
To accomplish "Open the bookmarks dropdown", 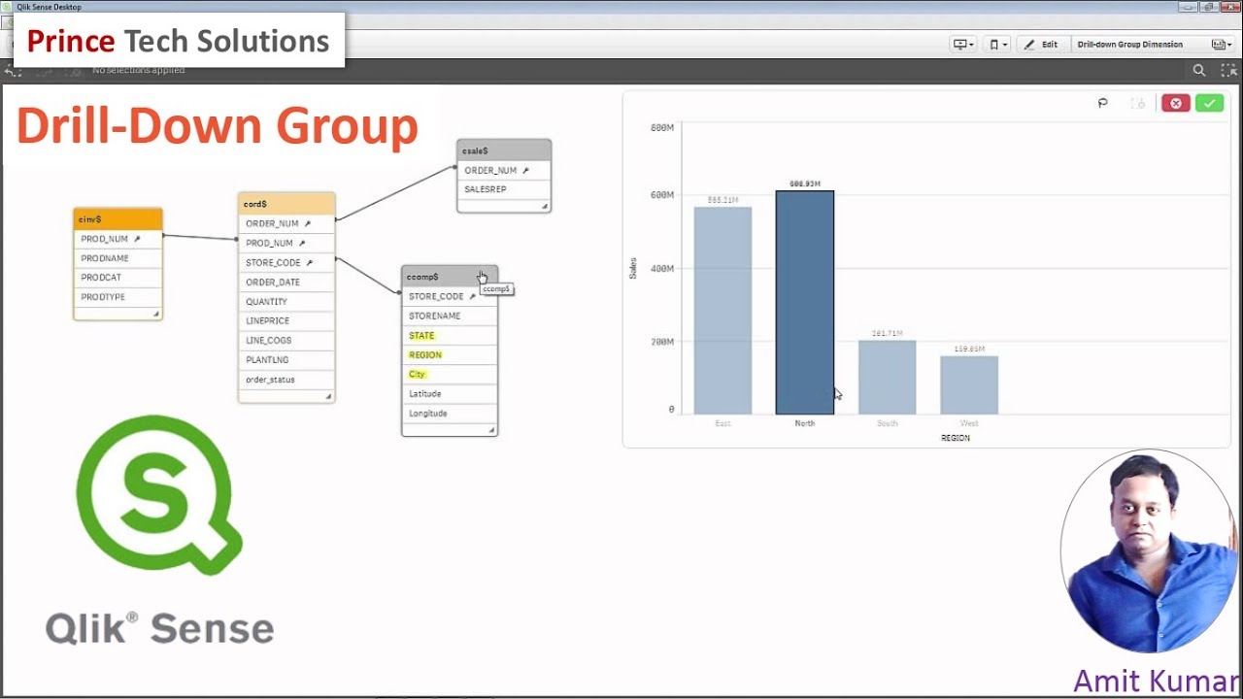I will click(997, 45).
